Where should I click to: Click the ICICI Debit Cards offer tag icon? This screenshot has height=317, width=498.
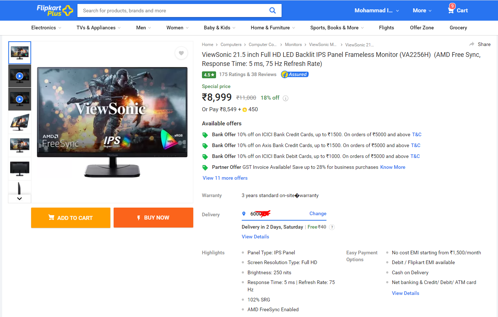[205, 157]
